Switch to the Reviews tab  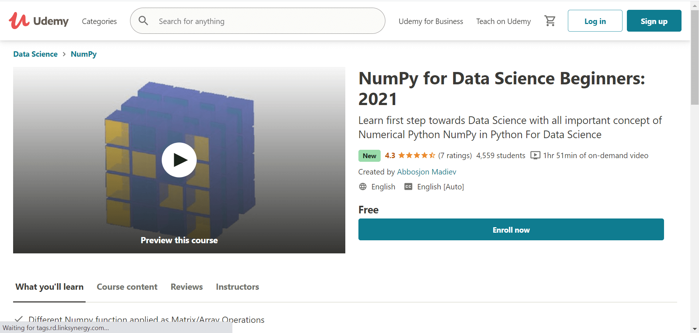tap(187, 287)
